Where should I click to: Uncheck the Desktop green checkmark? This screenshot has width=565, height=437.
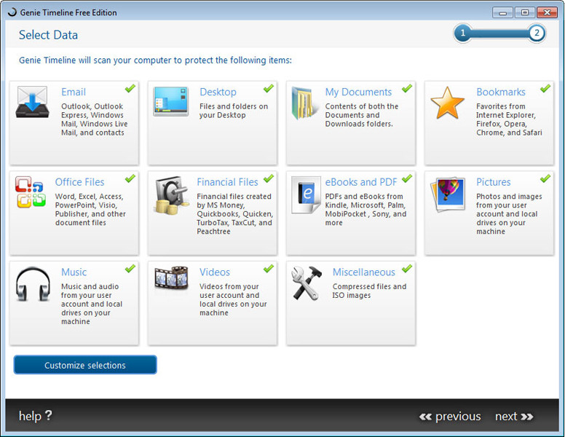coord(269,88)
